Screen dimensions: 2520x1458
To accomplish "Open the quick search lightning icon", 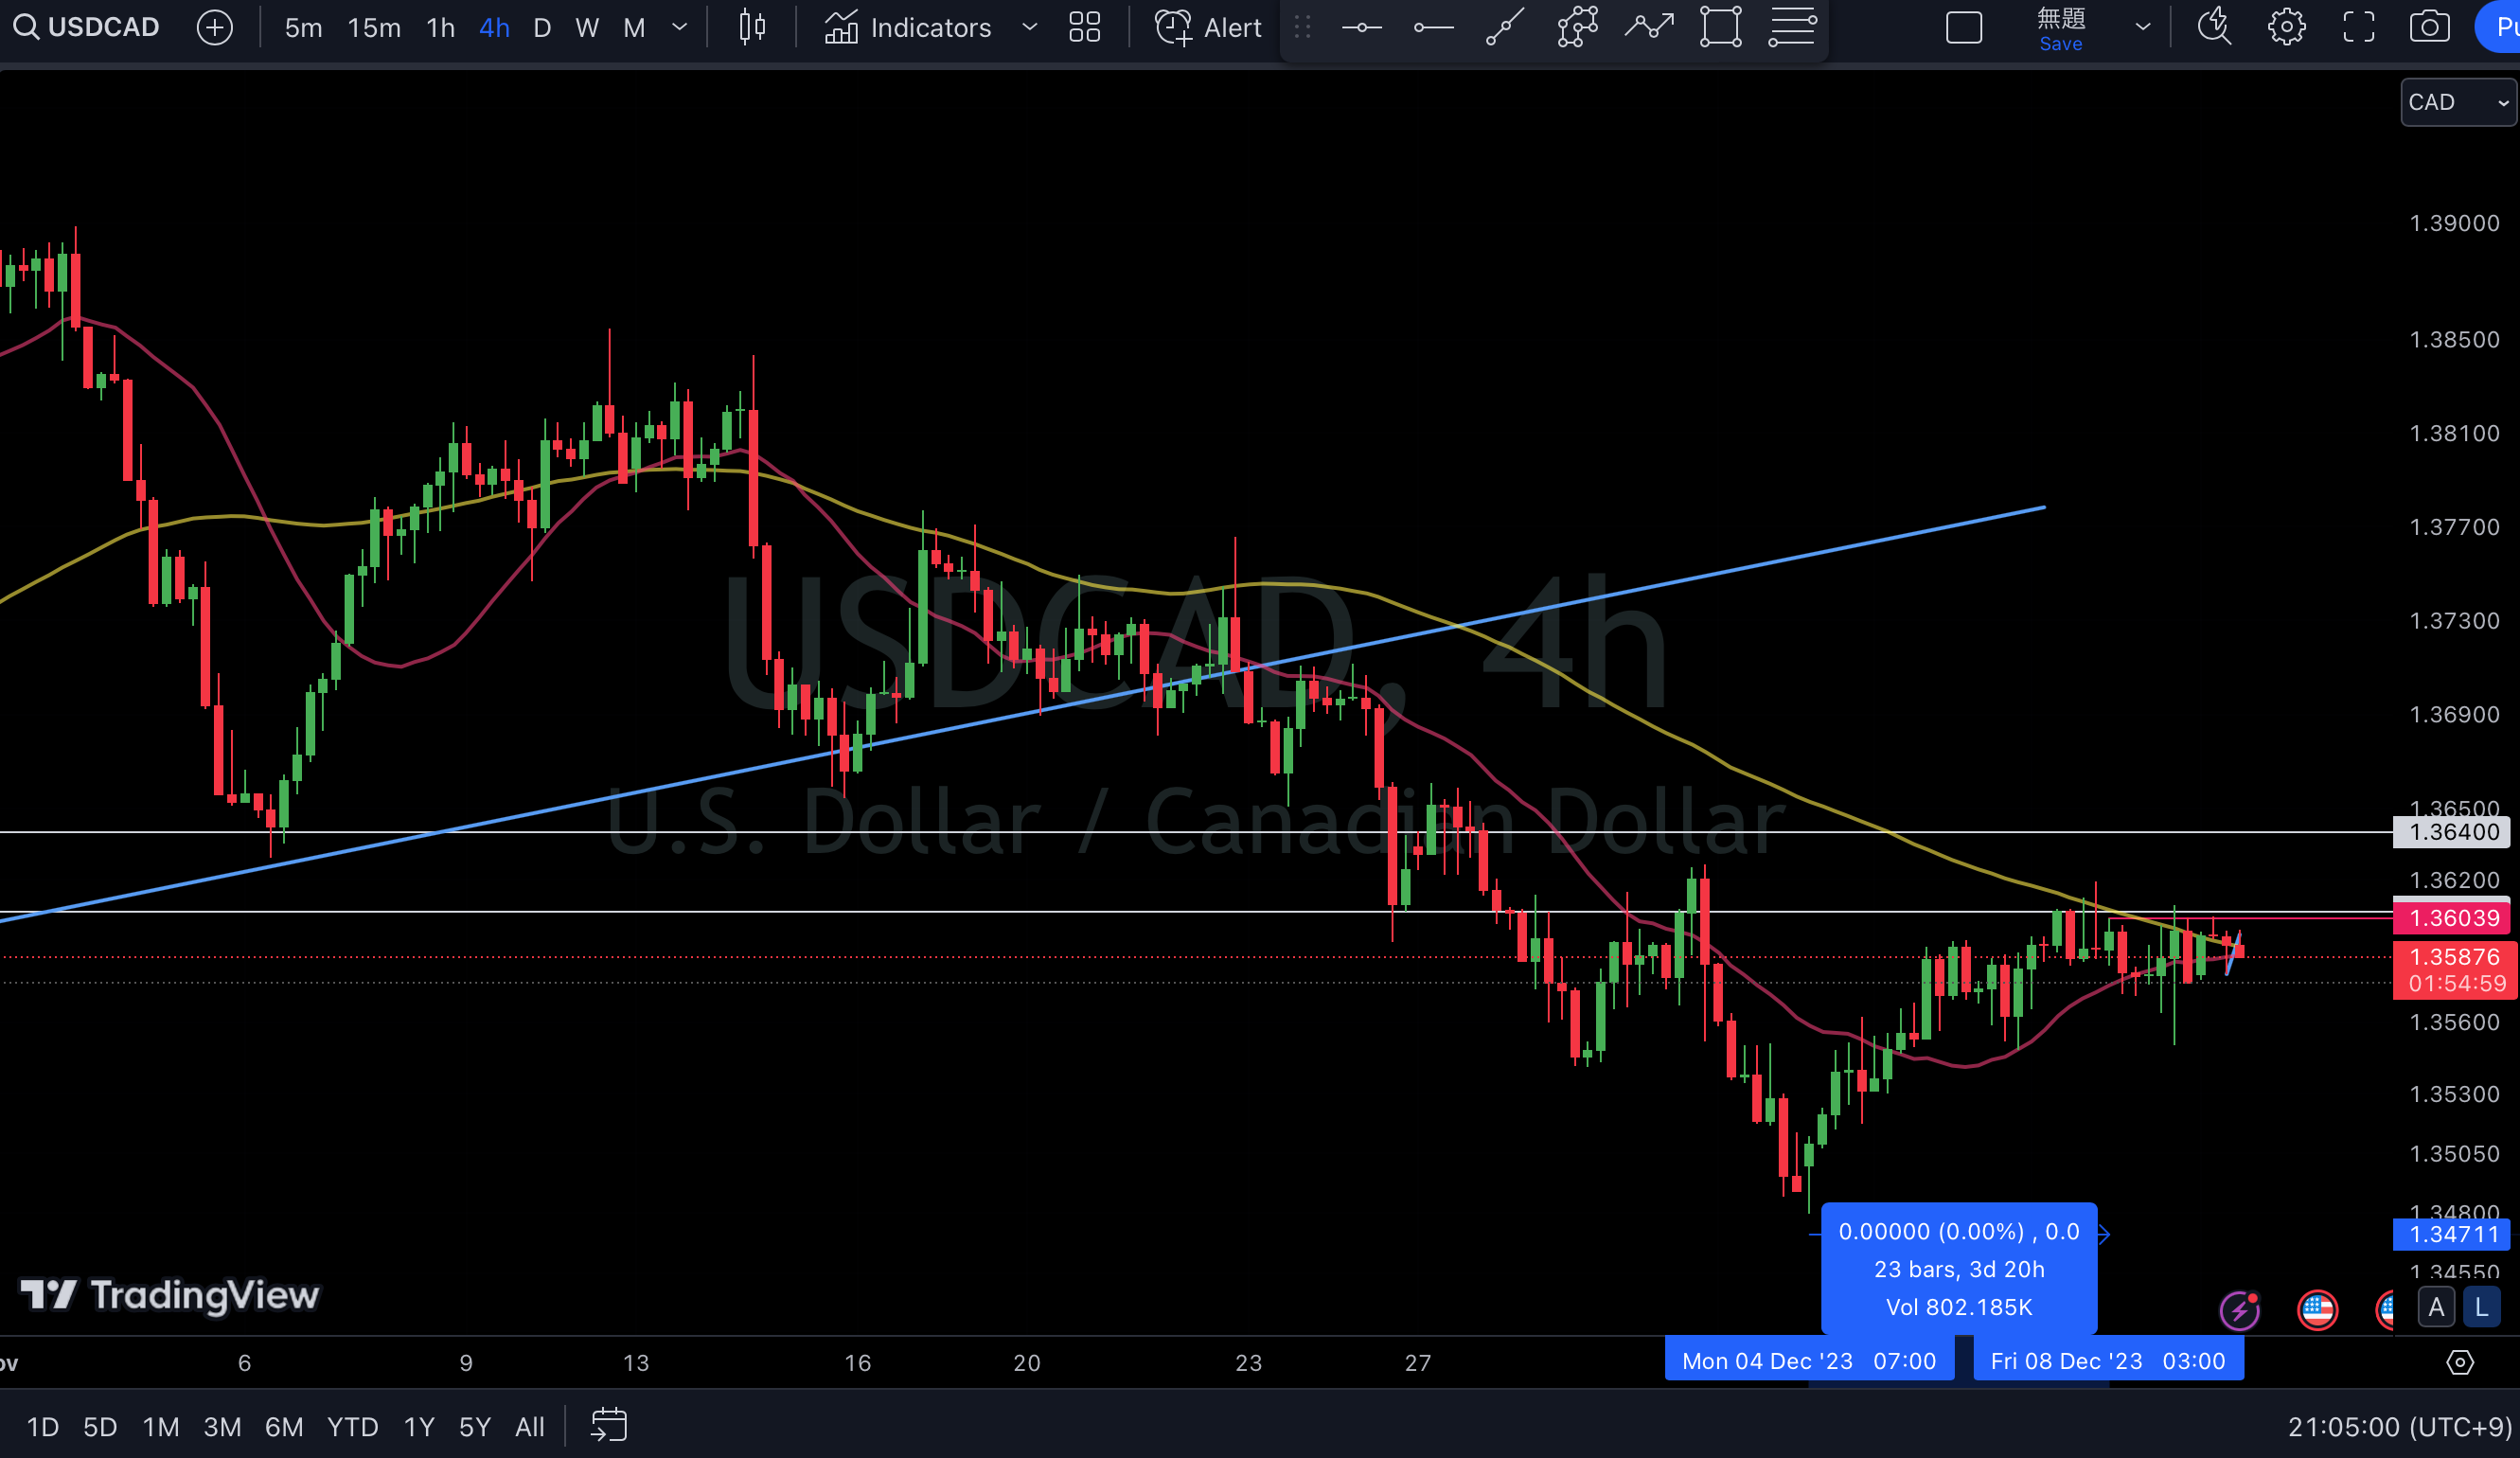I will [2214, 27].
